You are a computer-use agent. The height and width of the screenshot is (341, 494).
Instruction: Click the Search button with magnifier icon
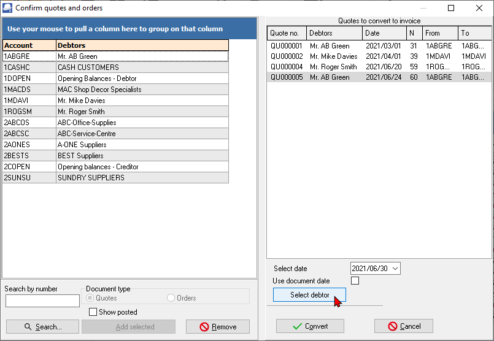pyautogui.click(x=42, y=327)
